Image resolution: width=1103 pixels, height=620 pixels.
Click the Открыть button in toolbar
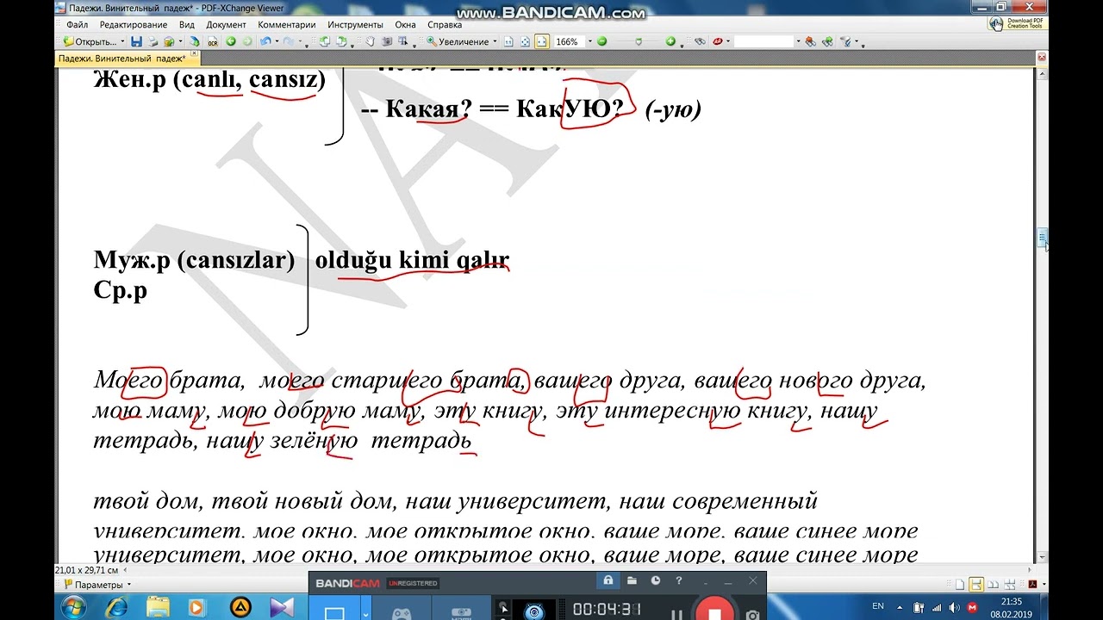90,41
